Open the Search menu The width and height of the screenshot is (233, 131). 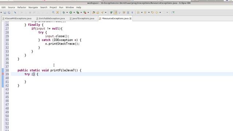point(44,7)
